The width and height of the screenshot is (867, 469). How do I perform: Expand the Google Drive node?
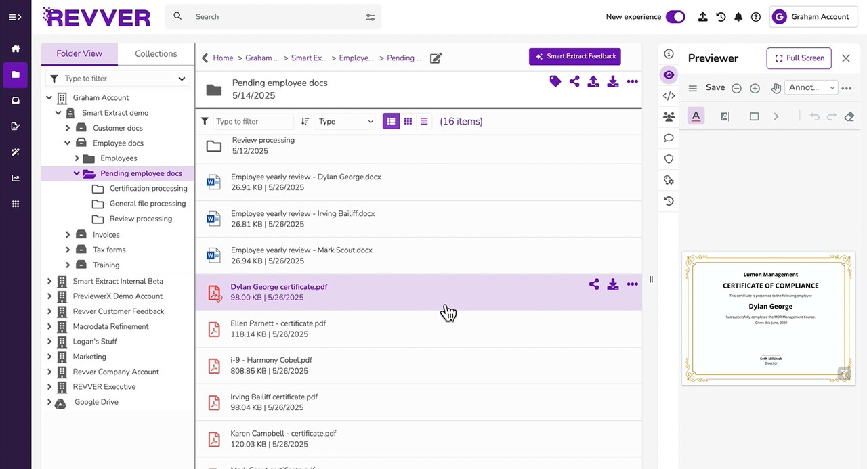[49, 402]
